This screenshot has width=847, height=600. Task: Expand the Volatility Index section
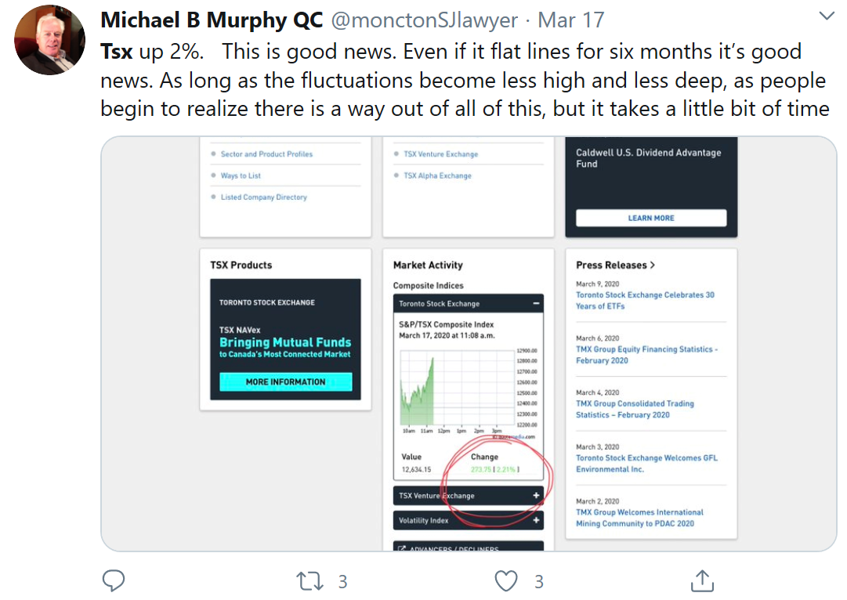(536, 520)
